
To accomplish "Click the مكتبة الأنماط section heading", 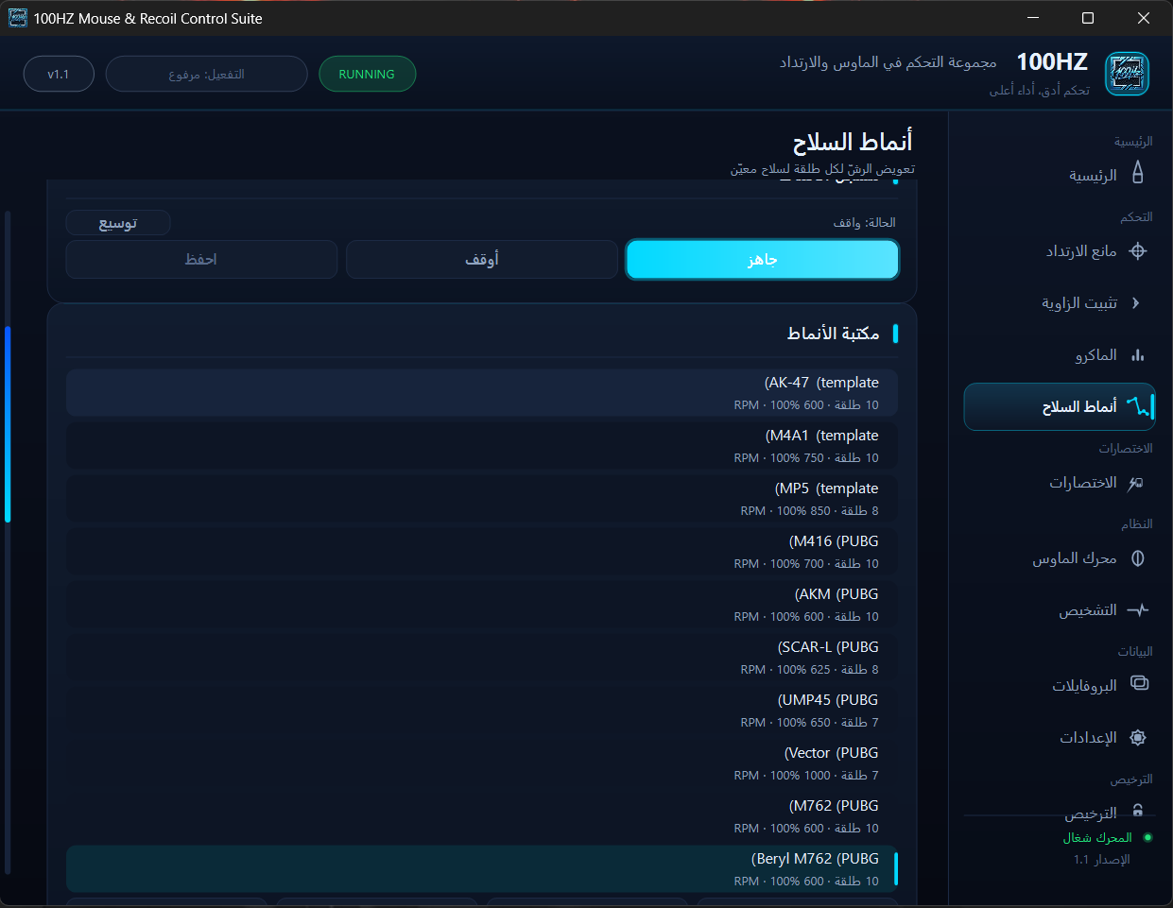I will click(x=833, y=334).
